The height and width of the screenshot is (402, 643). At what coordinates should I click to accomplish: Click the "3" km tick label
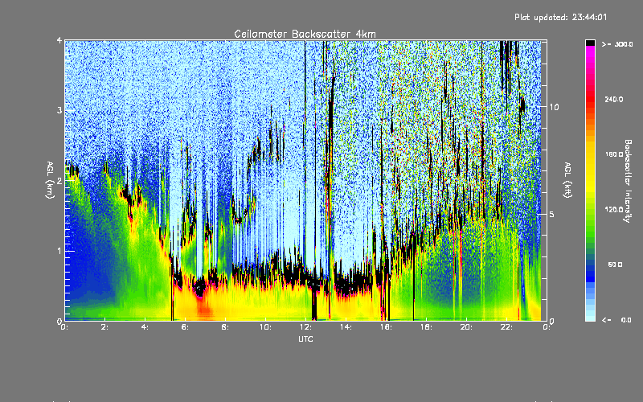59,110
